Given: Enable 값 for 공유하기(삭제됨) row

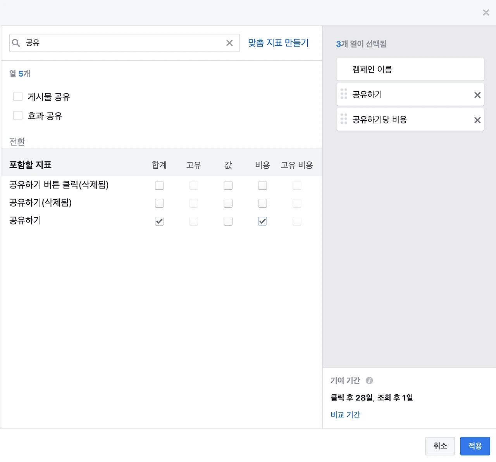Looking at the screenshot, I should 228,204.
